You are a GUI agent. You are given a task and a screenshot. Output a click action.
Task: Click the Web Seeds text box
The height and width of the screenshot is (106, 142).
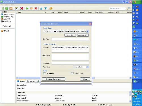70,57
